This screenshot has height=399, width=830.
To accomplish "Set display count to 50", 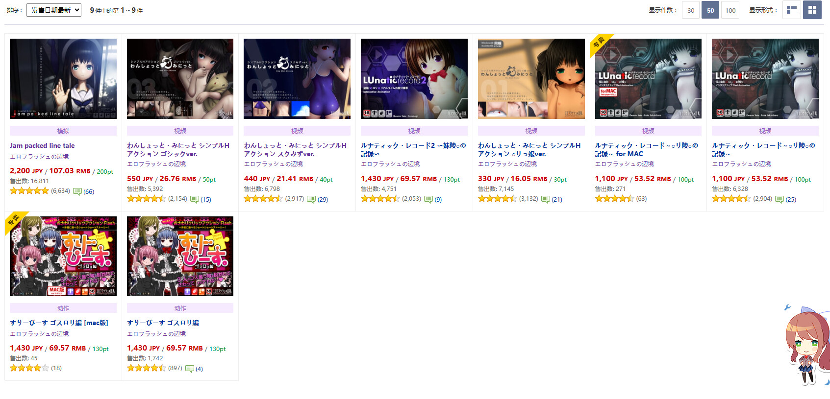I will pos(710,10).
